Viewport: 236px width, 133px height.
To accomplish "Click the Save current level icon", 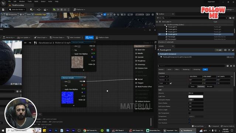I will [3, 10].
